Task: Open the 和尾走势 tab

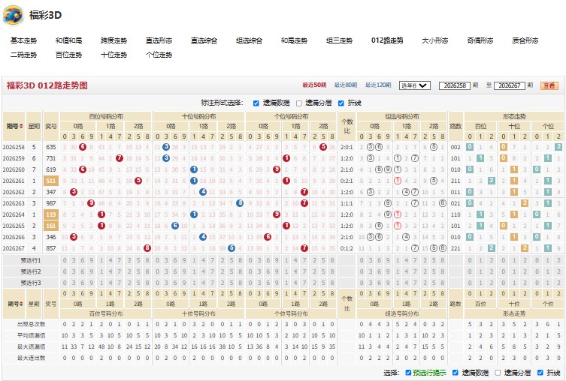Action: tap(294, 40)
